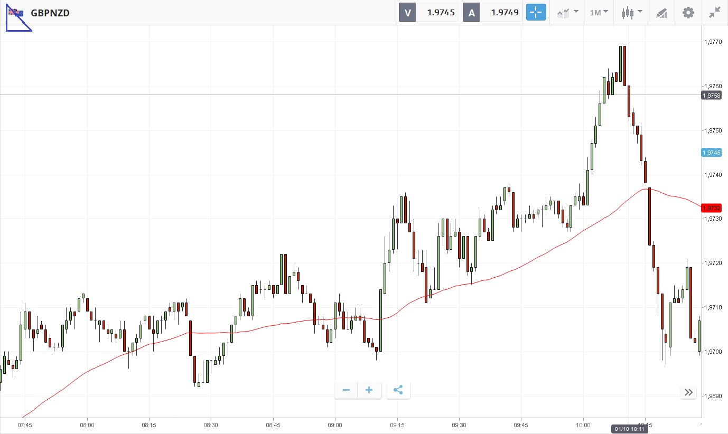
Task: Click the GBPNZD instrument name
Action: pos(50,13)
